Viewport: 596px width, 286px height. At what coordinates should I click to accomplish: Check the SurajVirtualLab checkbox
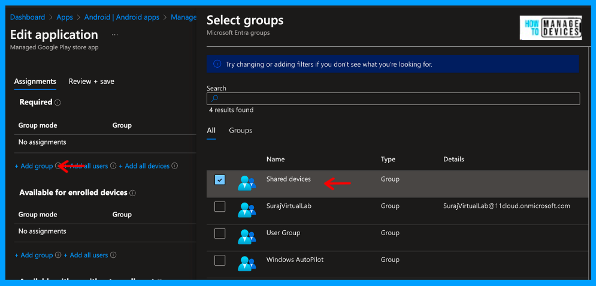click(220, 206)
